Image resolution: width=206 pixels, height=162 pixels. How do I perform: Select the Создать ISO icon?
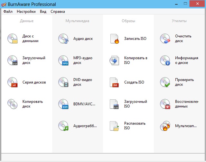[x=114, y=82]
